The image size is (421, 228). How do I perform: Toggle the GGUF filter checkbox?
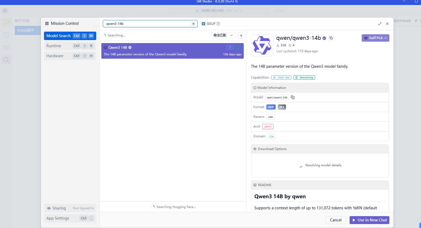coord(204,24)
